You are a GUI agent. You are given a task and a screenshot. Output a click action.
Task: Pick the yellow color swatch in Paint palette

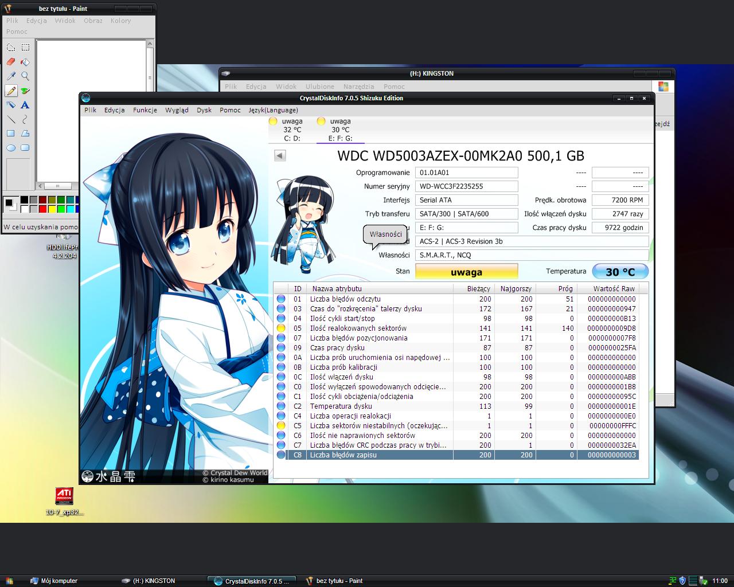(52, 209)
